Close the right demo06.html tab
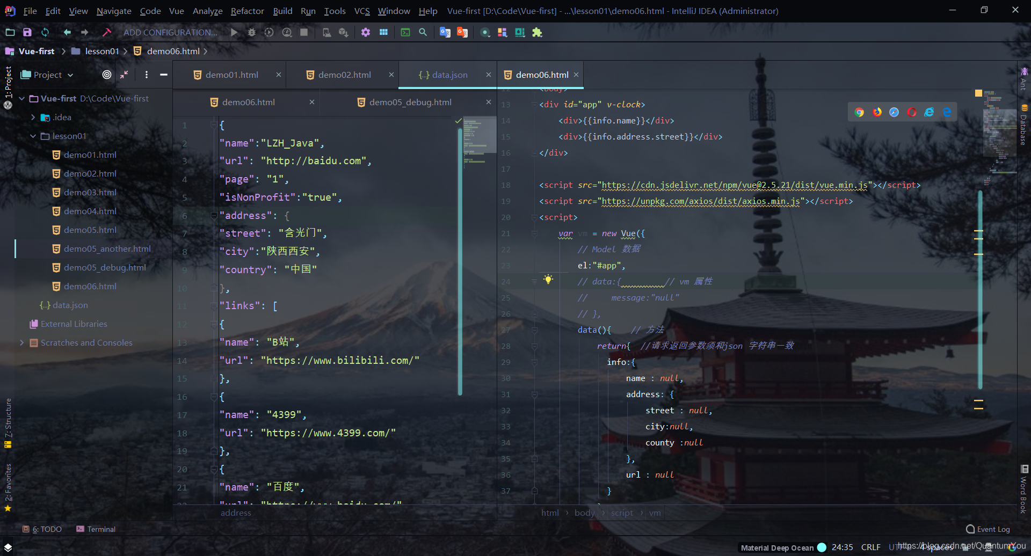The width and height of the screenshot is (1031, 556). click(x=576, y=75)
